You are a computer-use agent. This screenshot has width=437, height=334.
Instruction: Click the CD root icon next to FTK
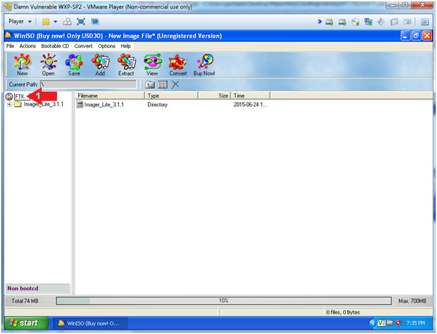click(x=9, y=96)
